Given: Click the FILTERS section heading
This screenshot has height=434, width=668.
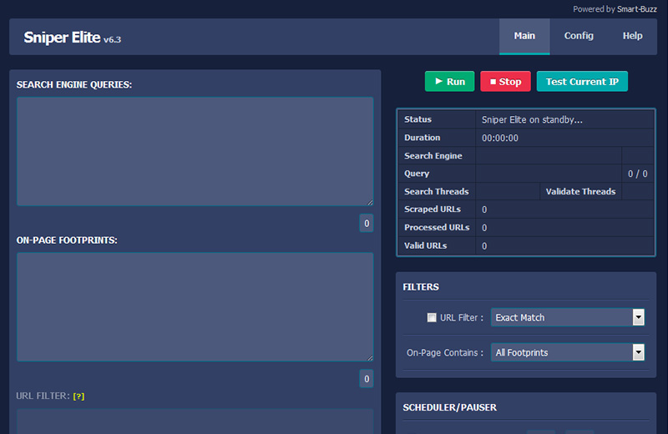Looking at the screenshot, I should coord(421,287).
